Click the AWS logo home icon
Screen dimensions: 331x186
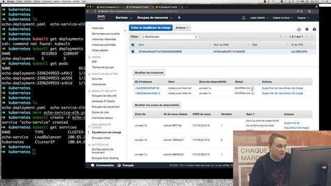pos(101,18)
